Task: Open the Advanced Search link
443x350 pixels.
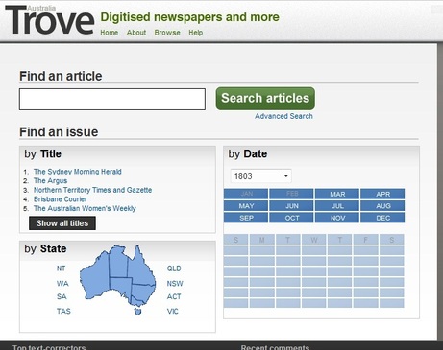Action: click(283, 116)
